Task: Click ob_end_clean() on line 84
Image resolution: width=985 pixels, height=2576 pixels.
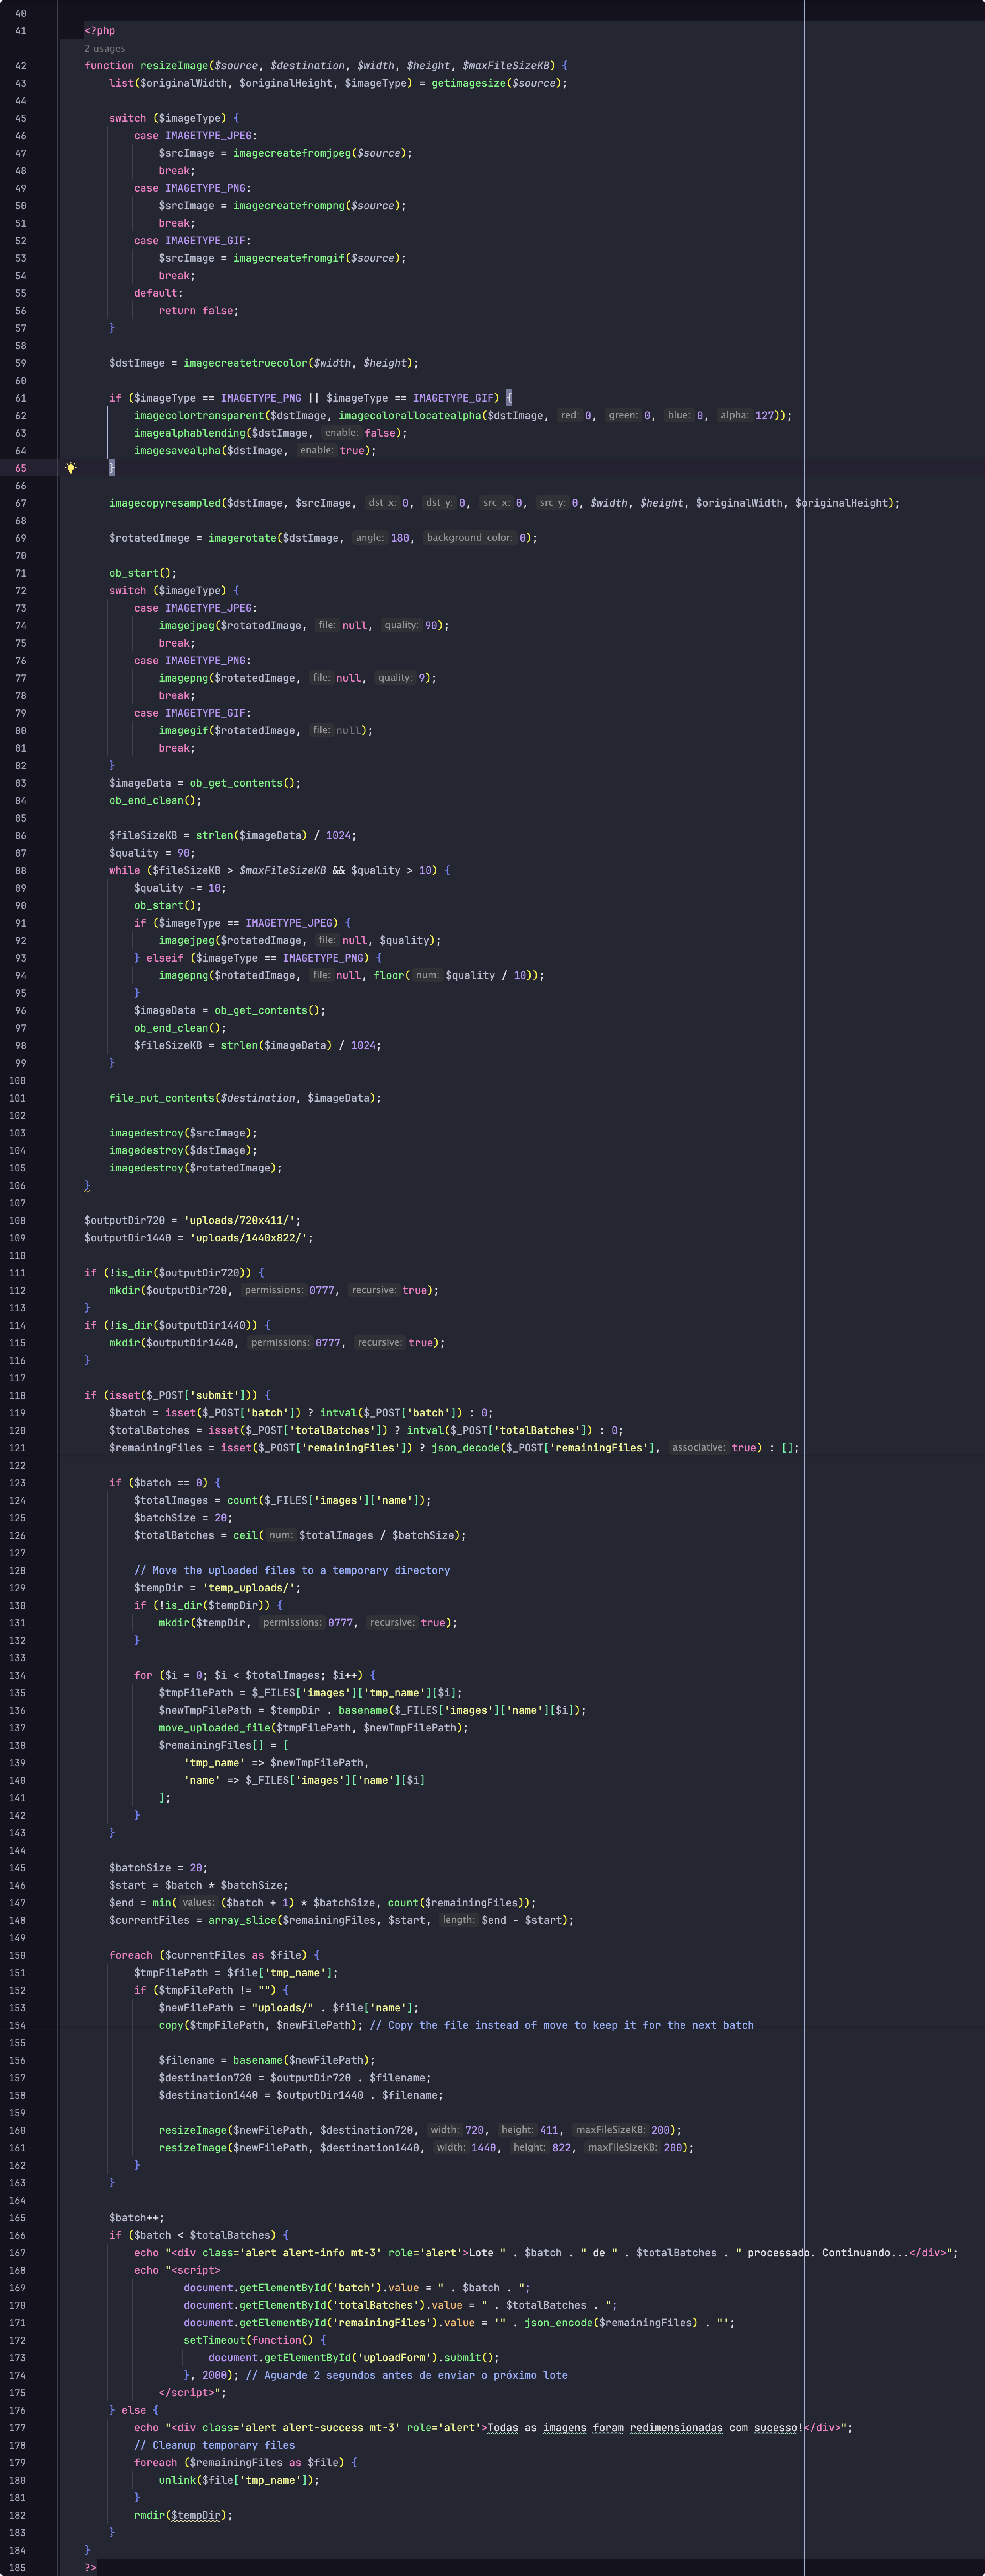Action: point(155,801)
